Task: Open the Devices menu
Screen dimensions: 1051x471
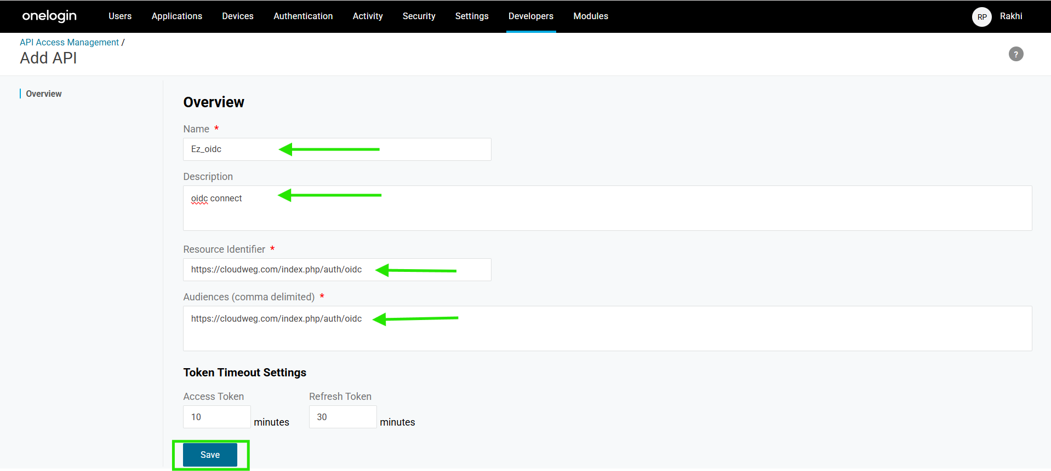Action: [x=238, y=16]
